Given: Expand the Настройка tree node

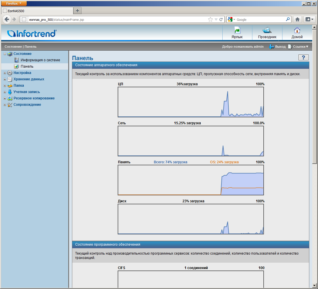Looking at the screenshot, I should click(x=5, y=73).
